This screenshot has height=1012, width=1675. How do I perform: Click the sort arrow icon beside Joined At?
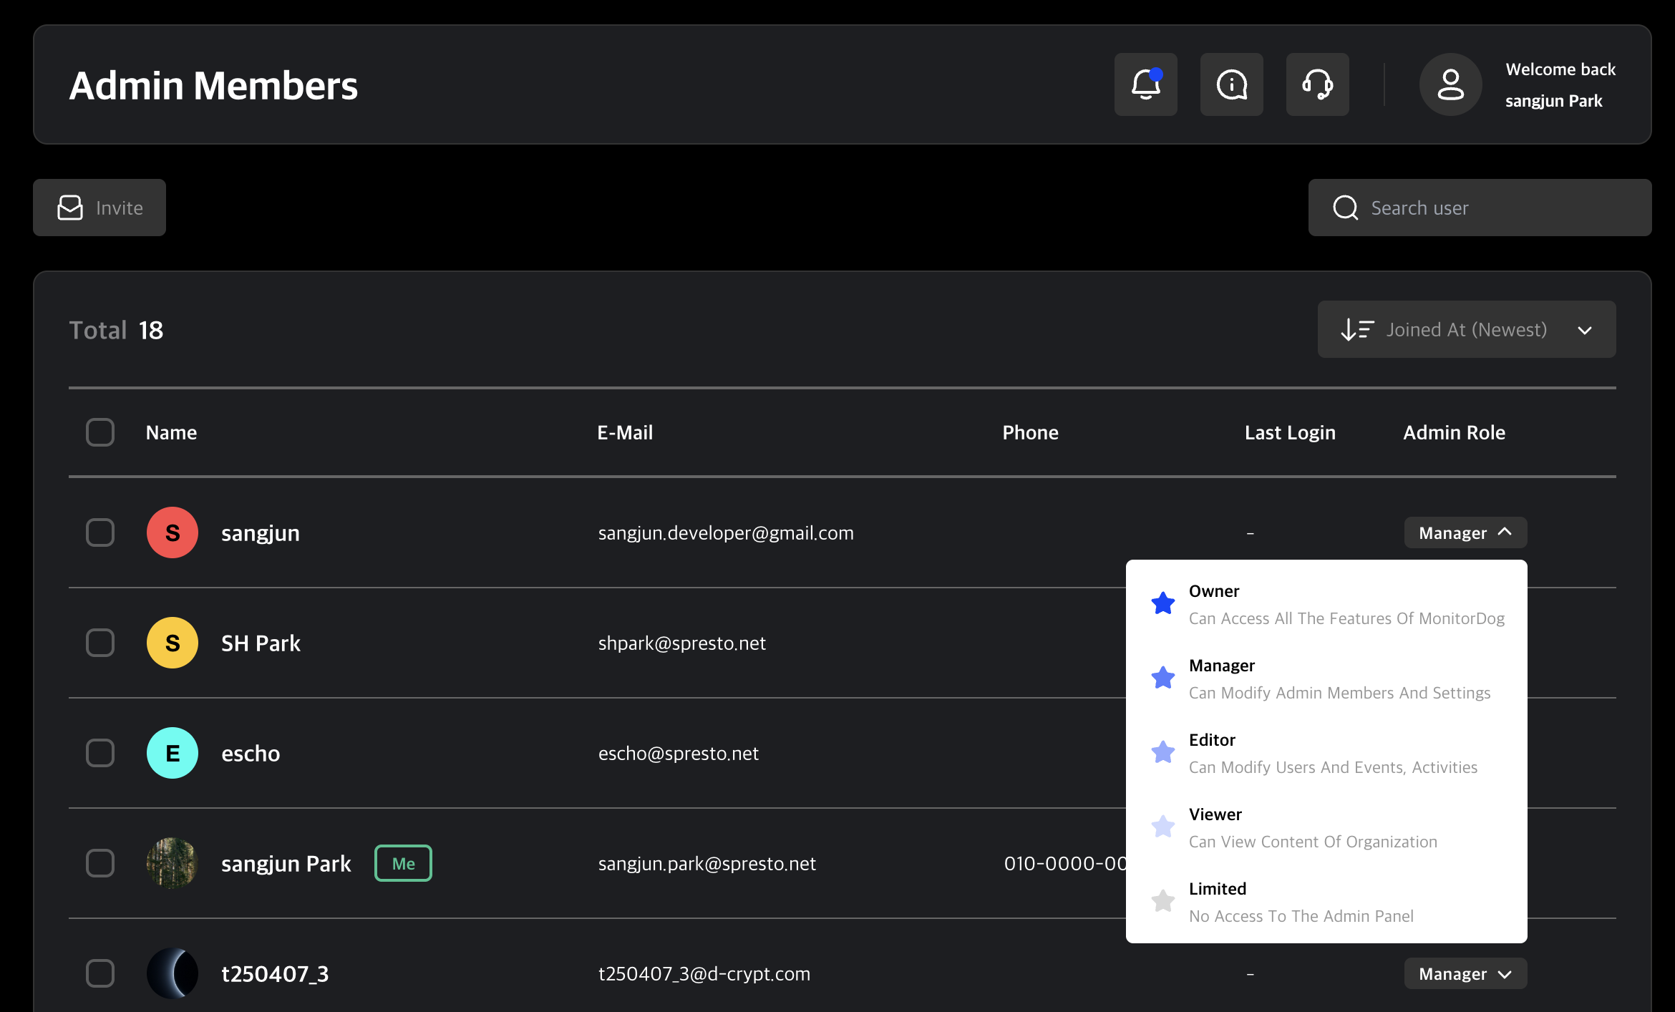click(x=1358, y=329)
